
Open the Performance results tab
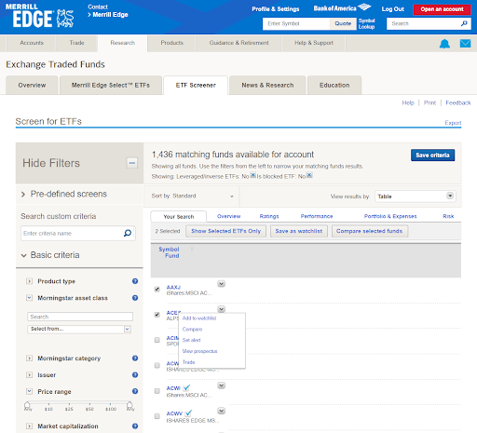tap(317, 216)
